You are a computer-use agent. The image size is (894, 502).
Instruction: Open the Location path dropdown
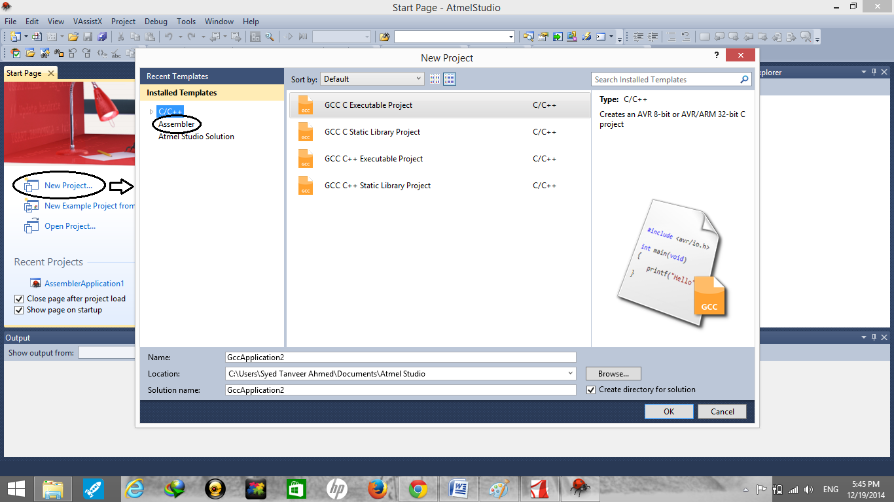[571, 374]
